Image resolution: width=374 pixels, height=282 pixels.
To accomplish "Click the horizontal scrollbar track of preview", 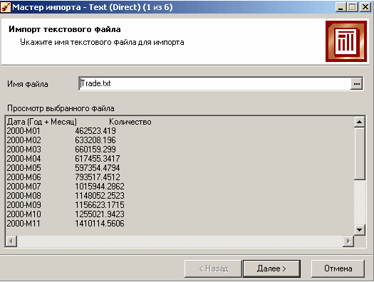I will [180, 241].
